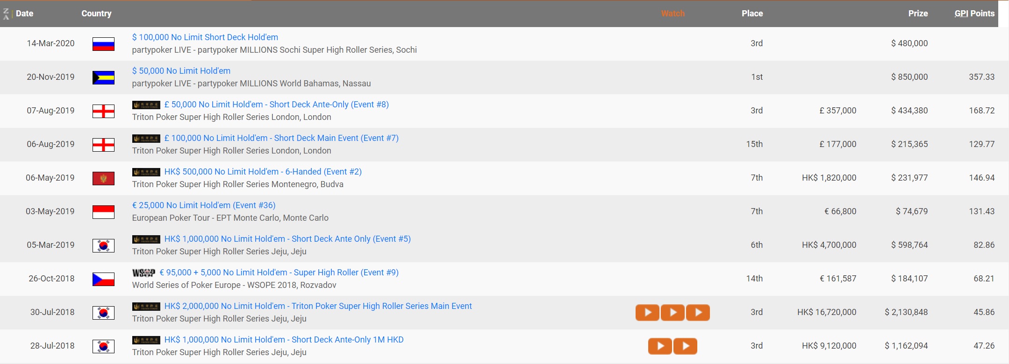Sort table by Prize column header

(x=917, y=14)
